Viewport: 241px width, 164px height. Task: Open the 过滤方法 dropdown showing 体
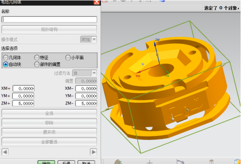84,73
